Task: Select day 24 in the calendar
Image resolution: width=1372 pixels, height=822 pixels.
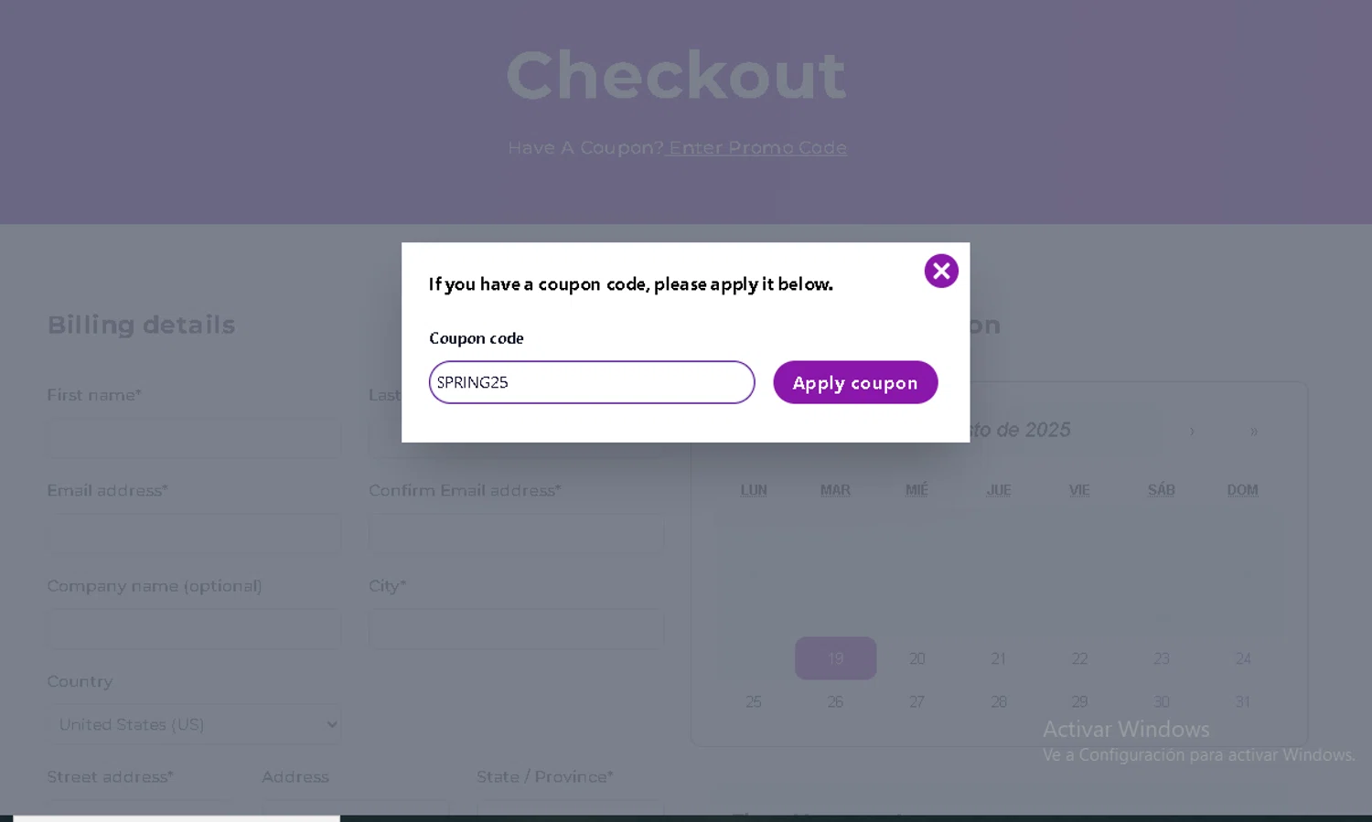Action: [1242, 658]
